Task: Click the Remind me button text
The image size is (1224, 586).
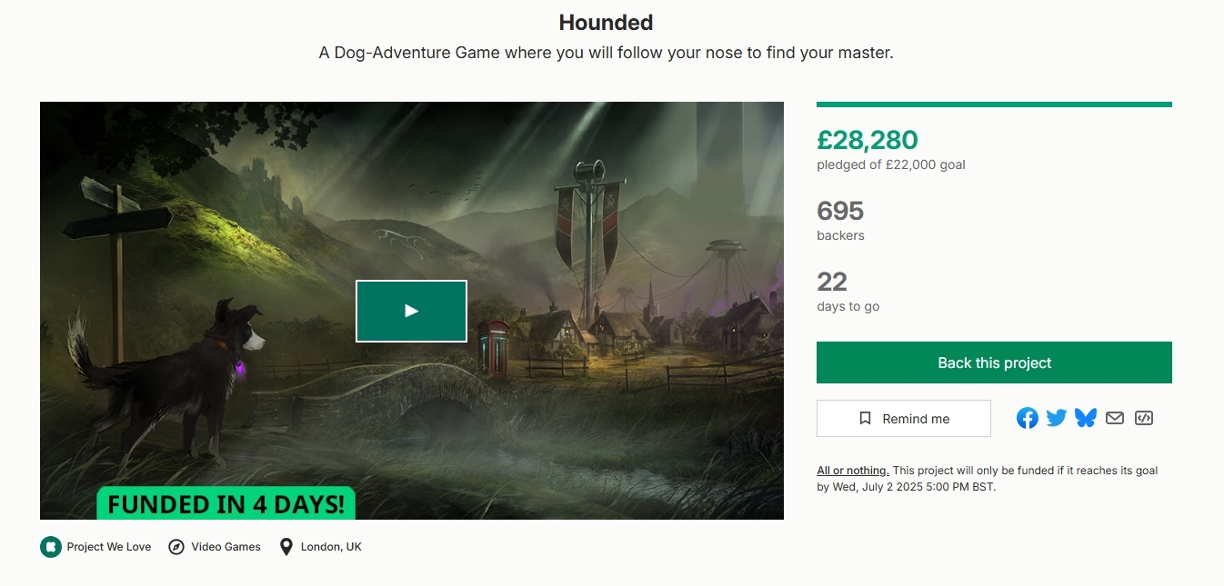Action: [916, 419]
